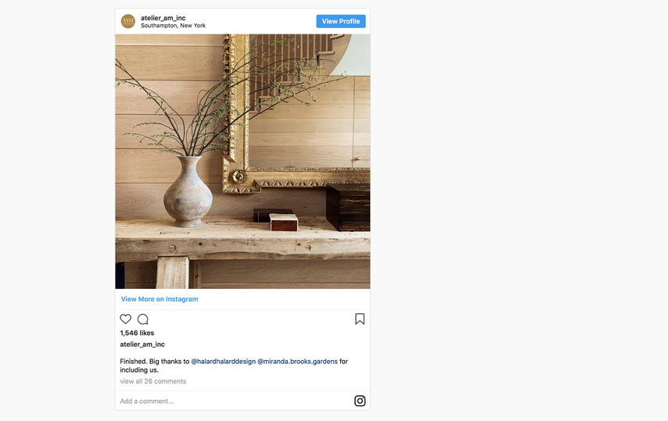This screenshot has height=421, width=668.
Task: View the 1,546 likes list
Action: click(x=137, y=333)
